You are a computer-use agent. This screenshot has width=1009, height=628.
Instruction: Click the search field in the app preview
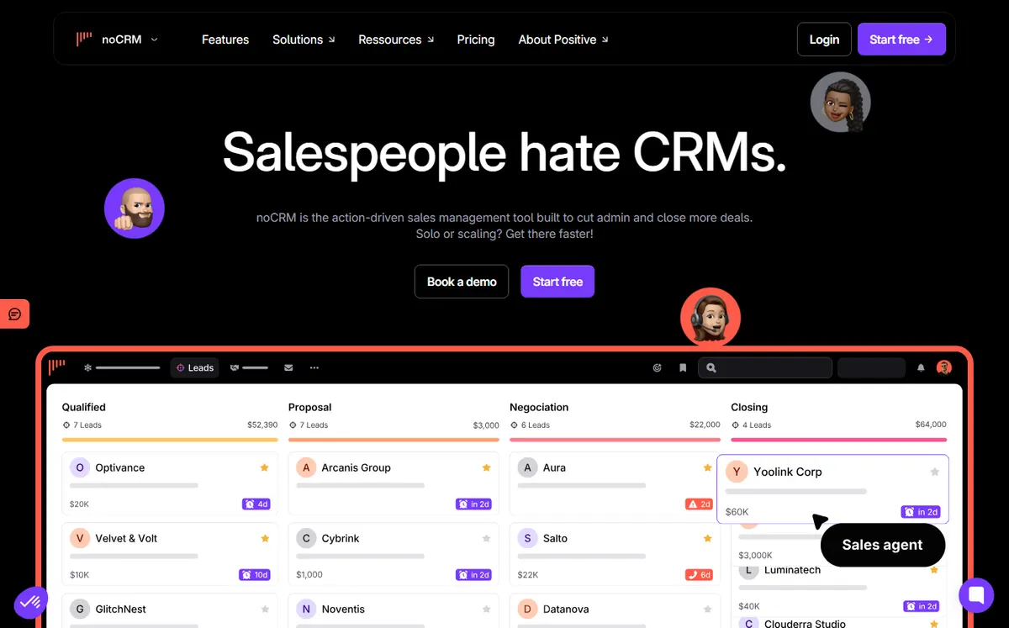pos(765,367)
